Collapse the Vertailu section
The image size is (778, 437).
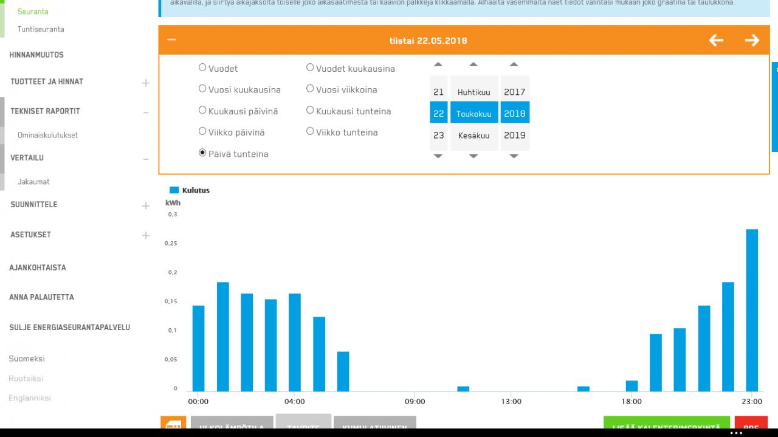146,159
